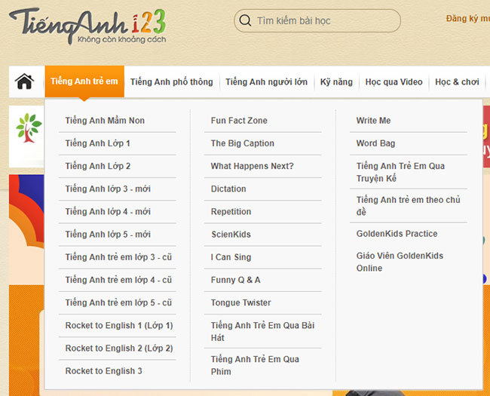Screen dimensions: 490x396
Task: Open 'The Big Caption'
Action: [x=243, y=143]
